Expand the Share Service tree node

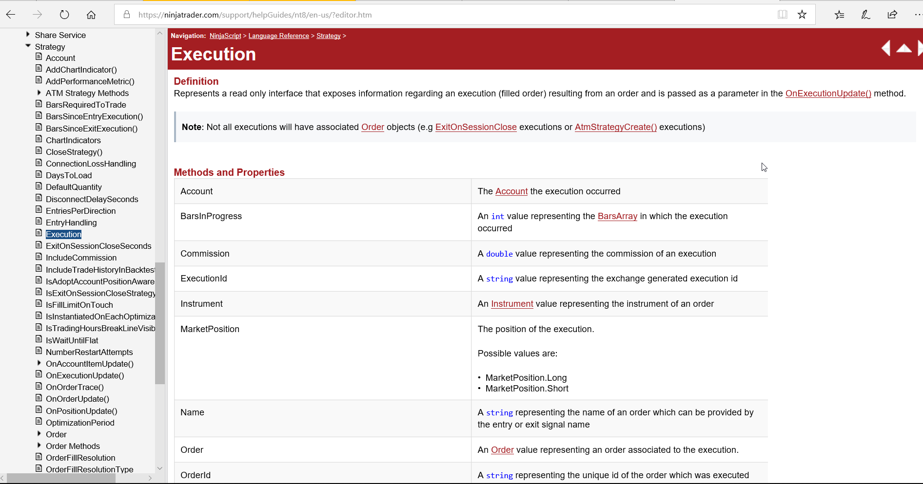pos(28,35)
